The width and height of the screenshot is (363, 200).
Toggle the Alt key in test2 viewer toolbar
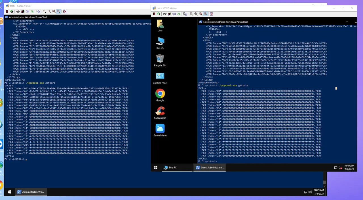(32, 12)
